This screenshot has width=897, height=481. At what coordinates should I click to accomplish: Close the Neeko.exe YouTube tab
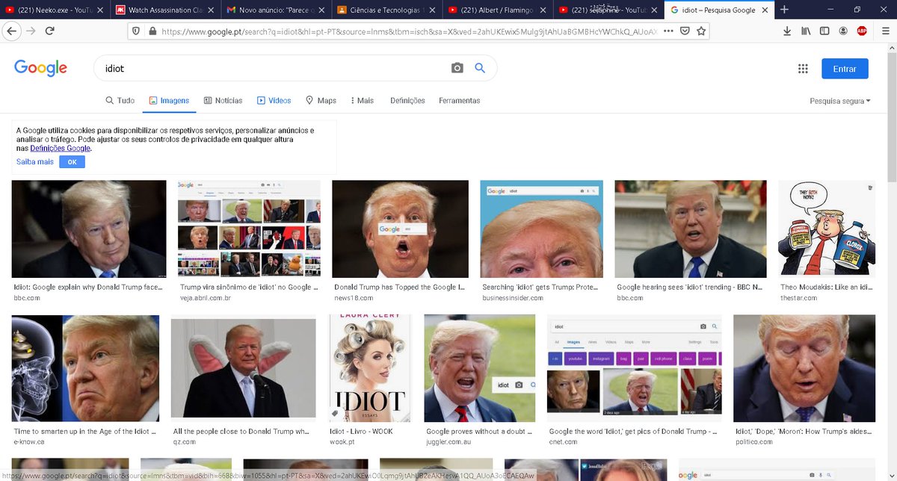point(100,10)
